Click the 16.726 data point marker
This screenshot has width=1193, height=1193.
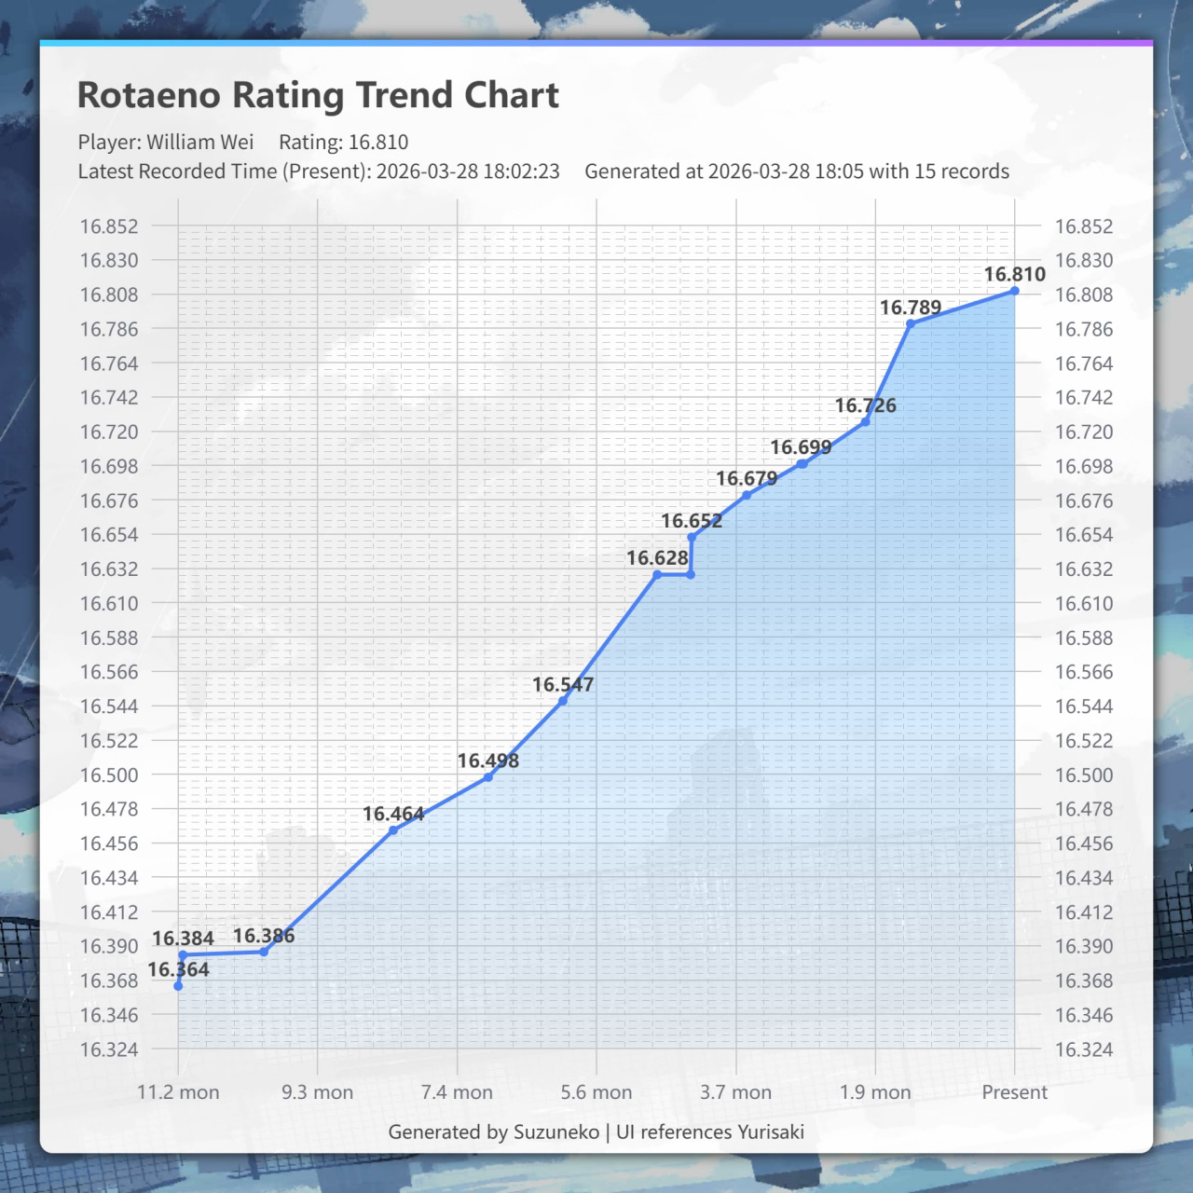click(x=865, y=422)
